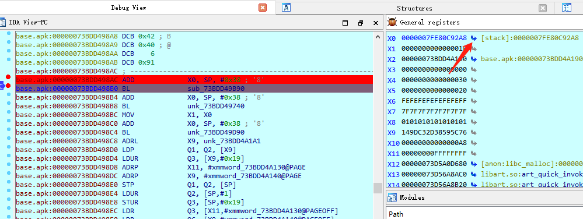Maximize the IDA View-PC panel

coord(345,23)
